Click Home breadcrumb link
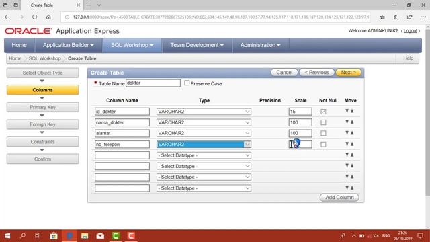The height and width of the screenshot is (242, 430). point(15,58)
